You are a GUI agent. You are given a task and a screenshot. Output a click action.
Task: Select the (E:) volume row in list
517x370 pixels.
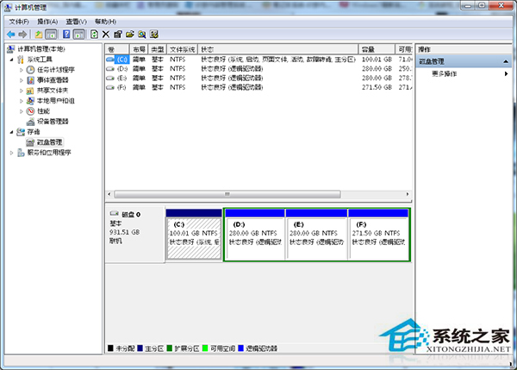coord(258,78)
